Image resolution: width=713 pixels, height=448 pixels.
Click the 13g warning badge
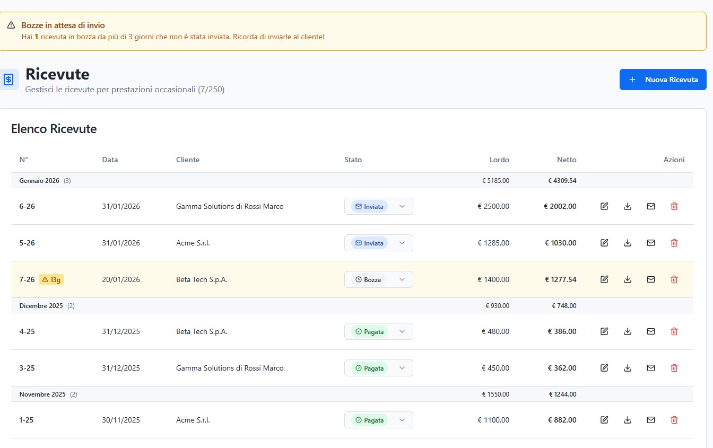(51, 279)
